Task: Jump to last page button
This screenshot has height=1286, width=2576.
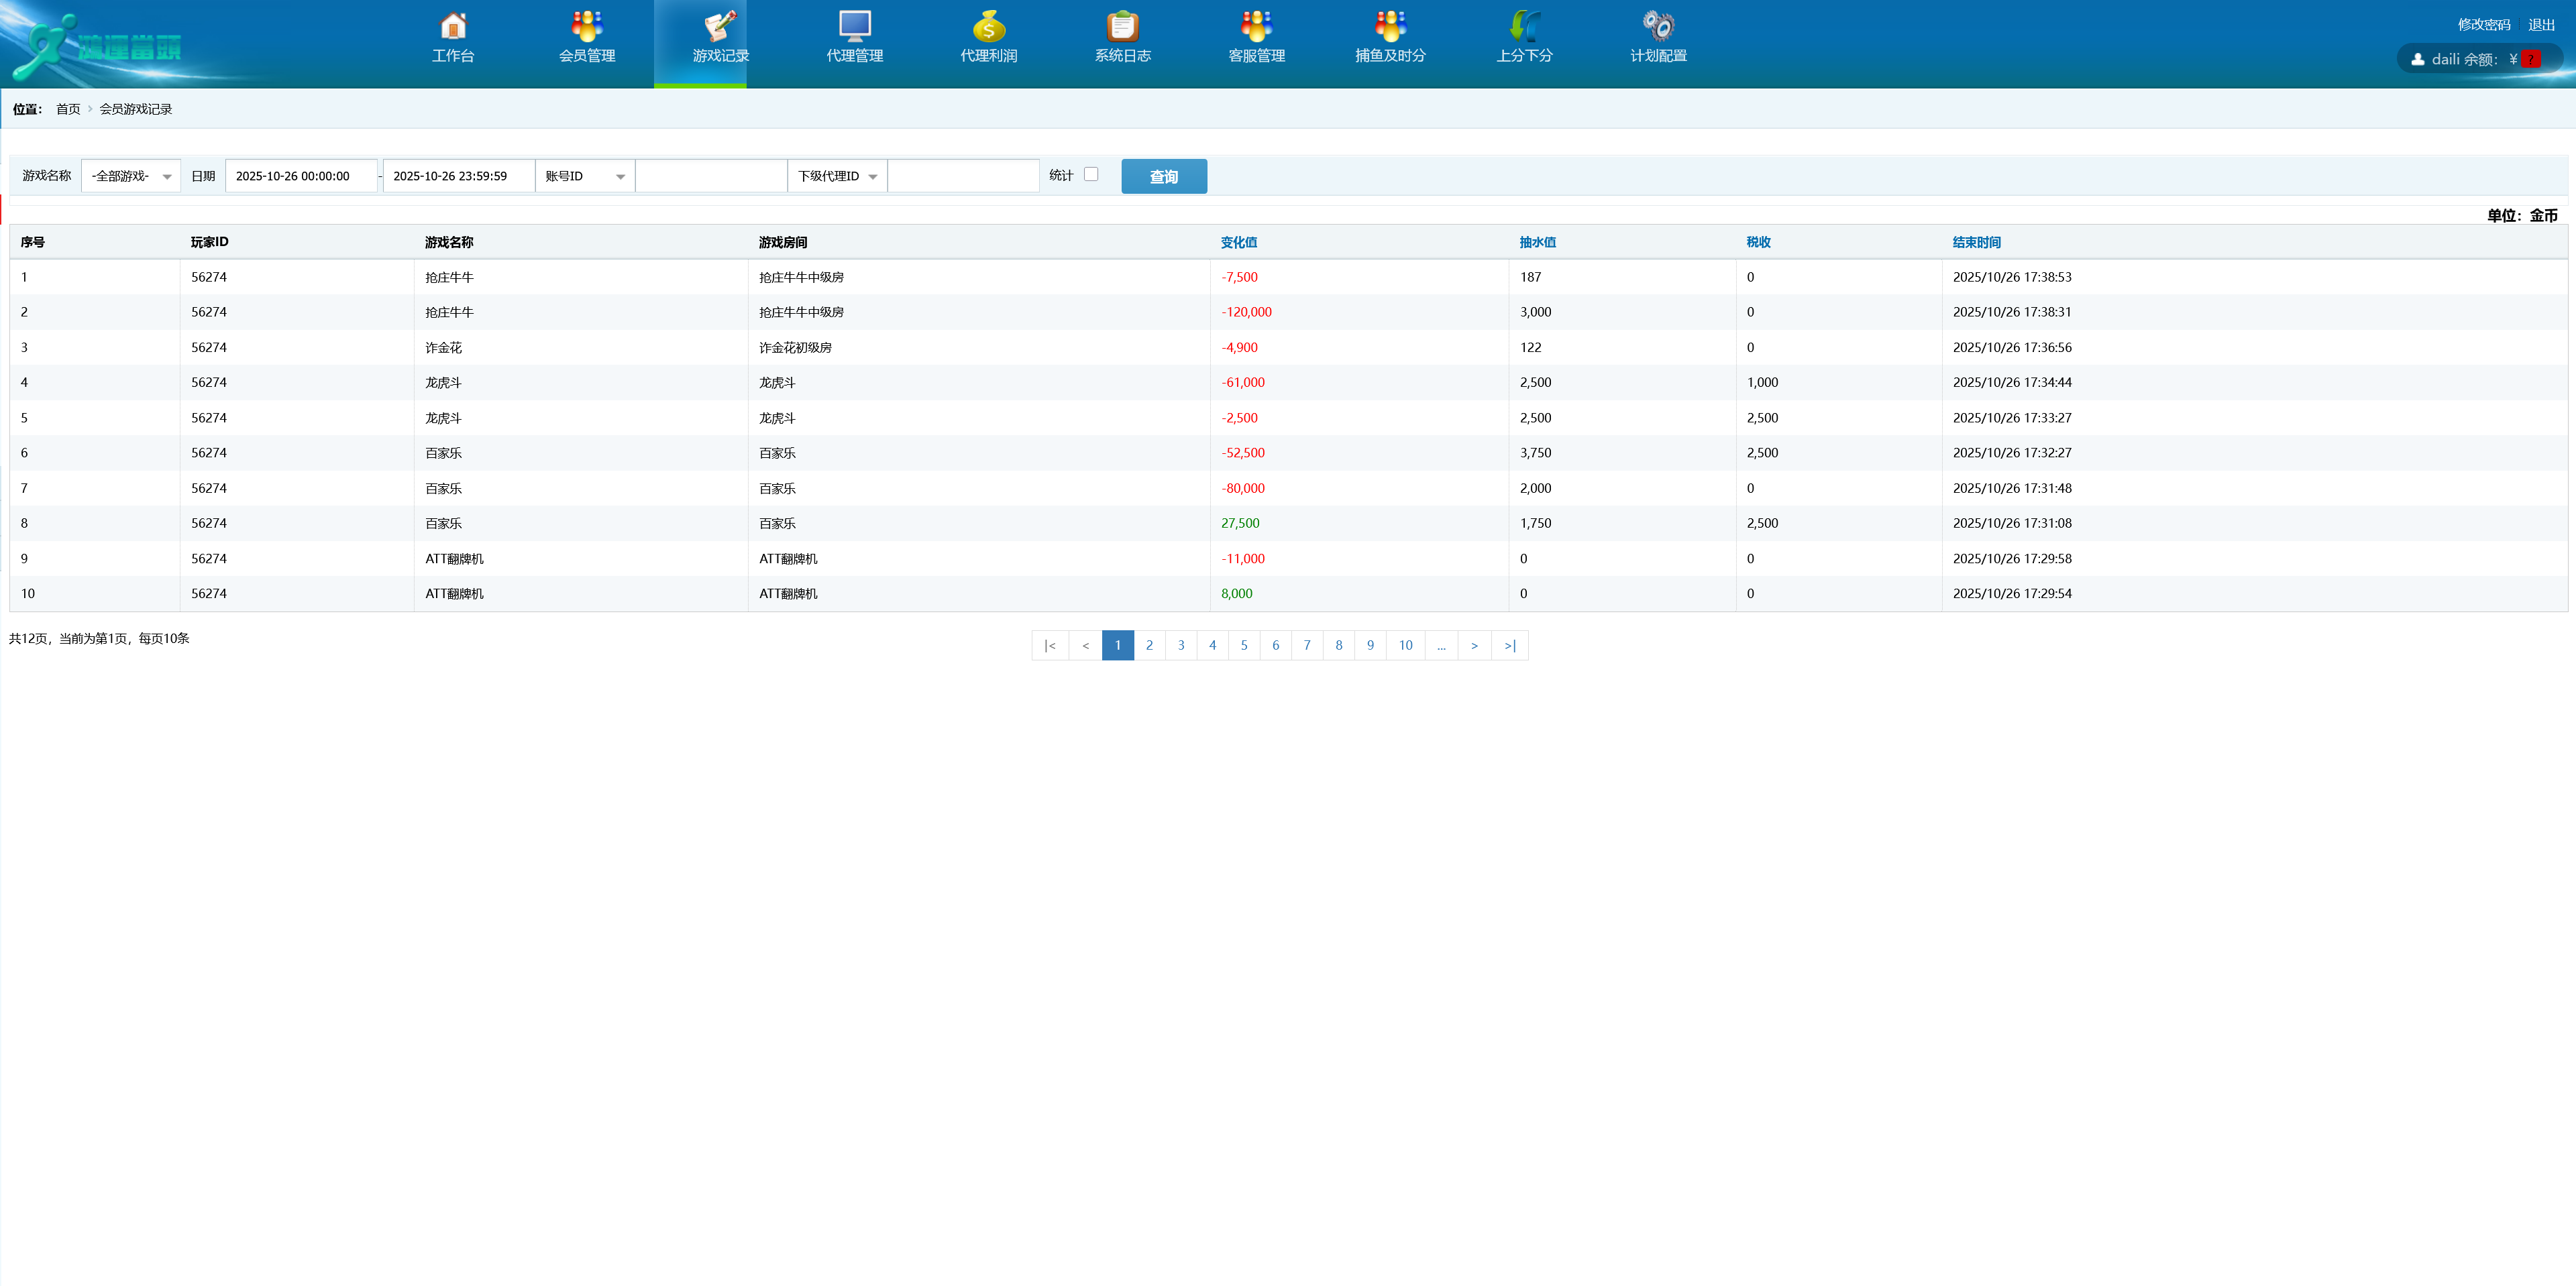Action: [x=1510, y=646]
